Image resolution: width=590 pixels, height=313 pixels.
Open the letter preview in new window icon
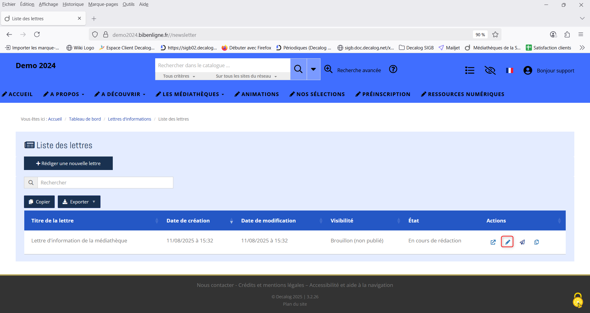(x=493, y=242)
